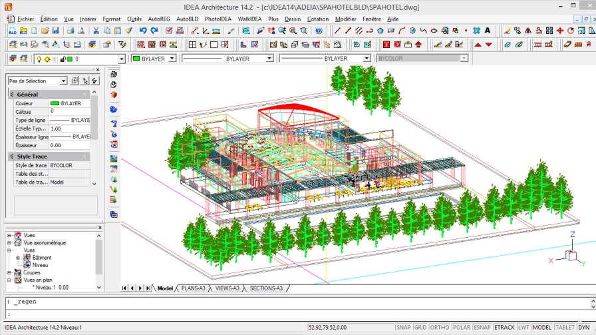Cut selection with the scissors icon
This screenshot has width=596, height=335.
tap(96, 31)
